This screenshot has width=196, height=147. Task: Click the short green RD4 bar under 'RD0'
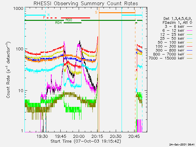[73, 23]
